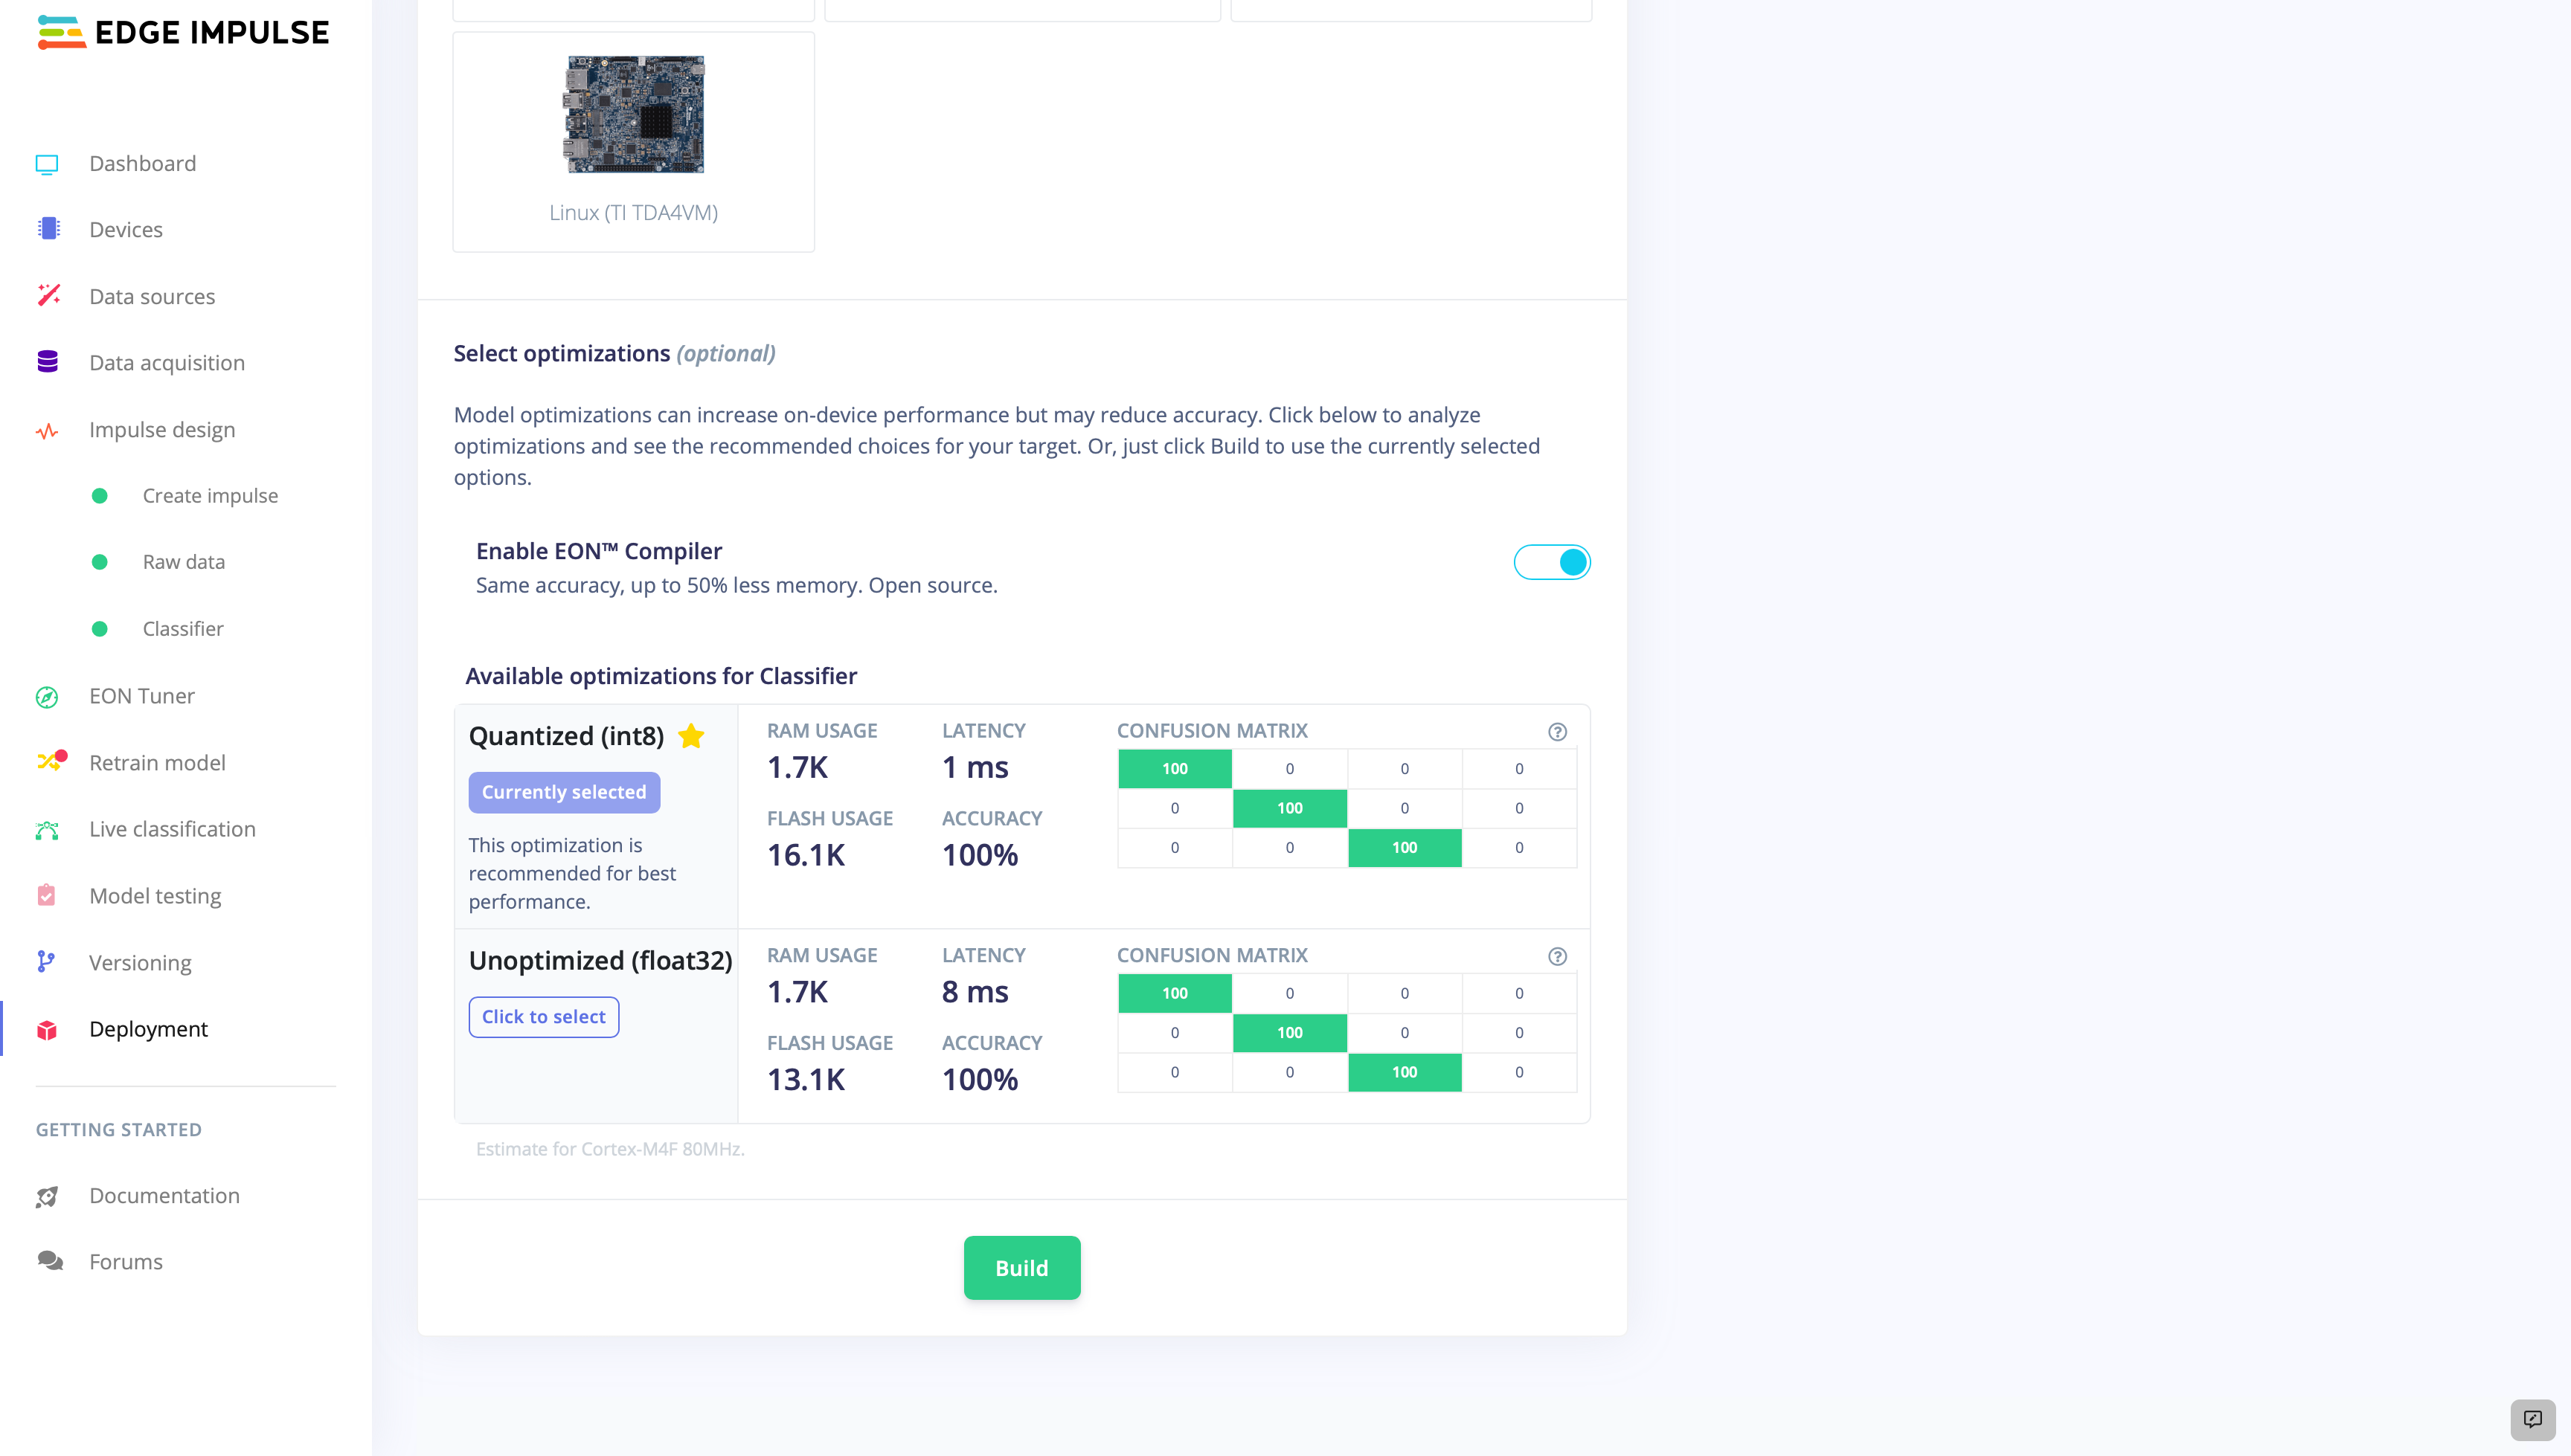2571x1456 pixels.
Task: Open the feedback chat icon
Action: [x=2532, y=1419]
